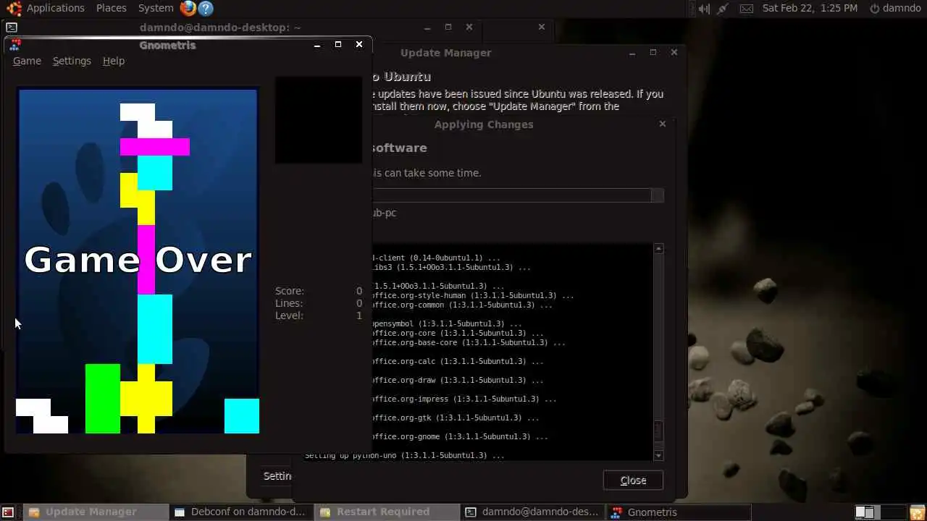
Task: Maximize the Update Manager window
Action: tap(653, 52)
